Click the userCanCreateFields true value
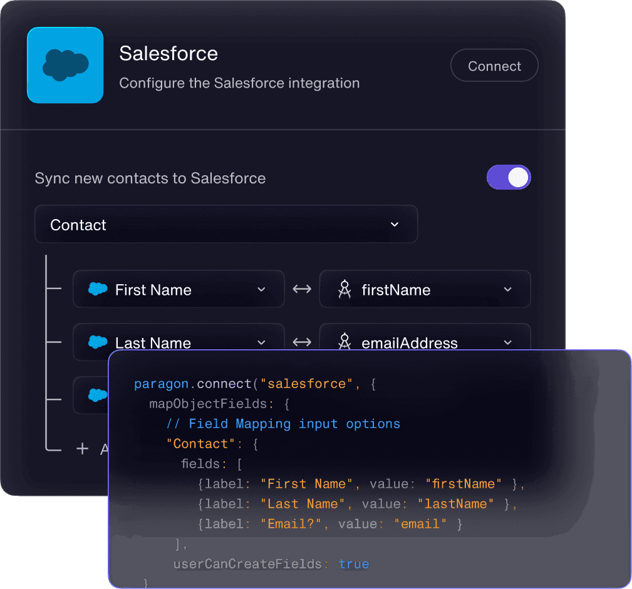Image resolution: width=632 pixels, height=589 pixels. tap(354, 564)
